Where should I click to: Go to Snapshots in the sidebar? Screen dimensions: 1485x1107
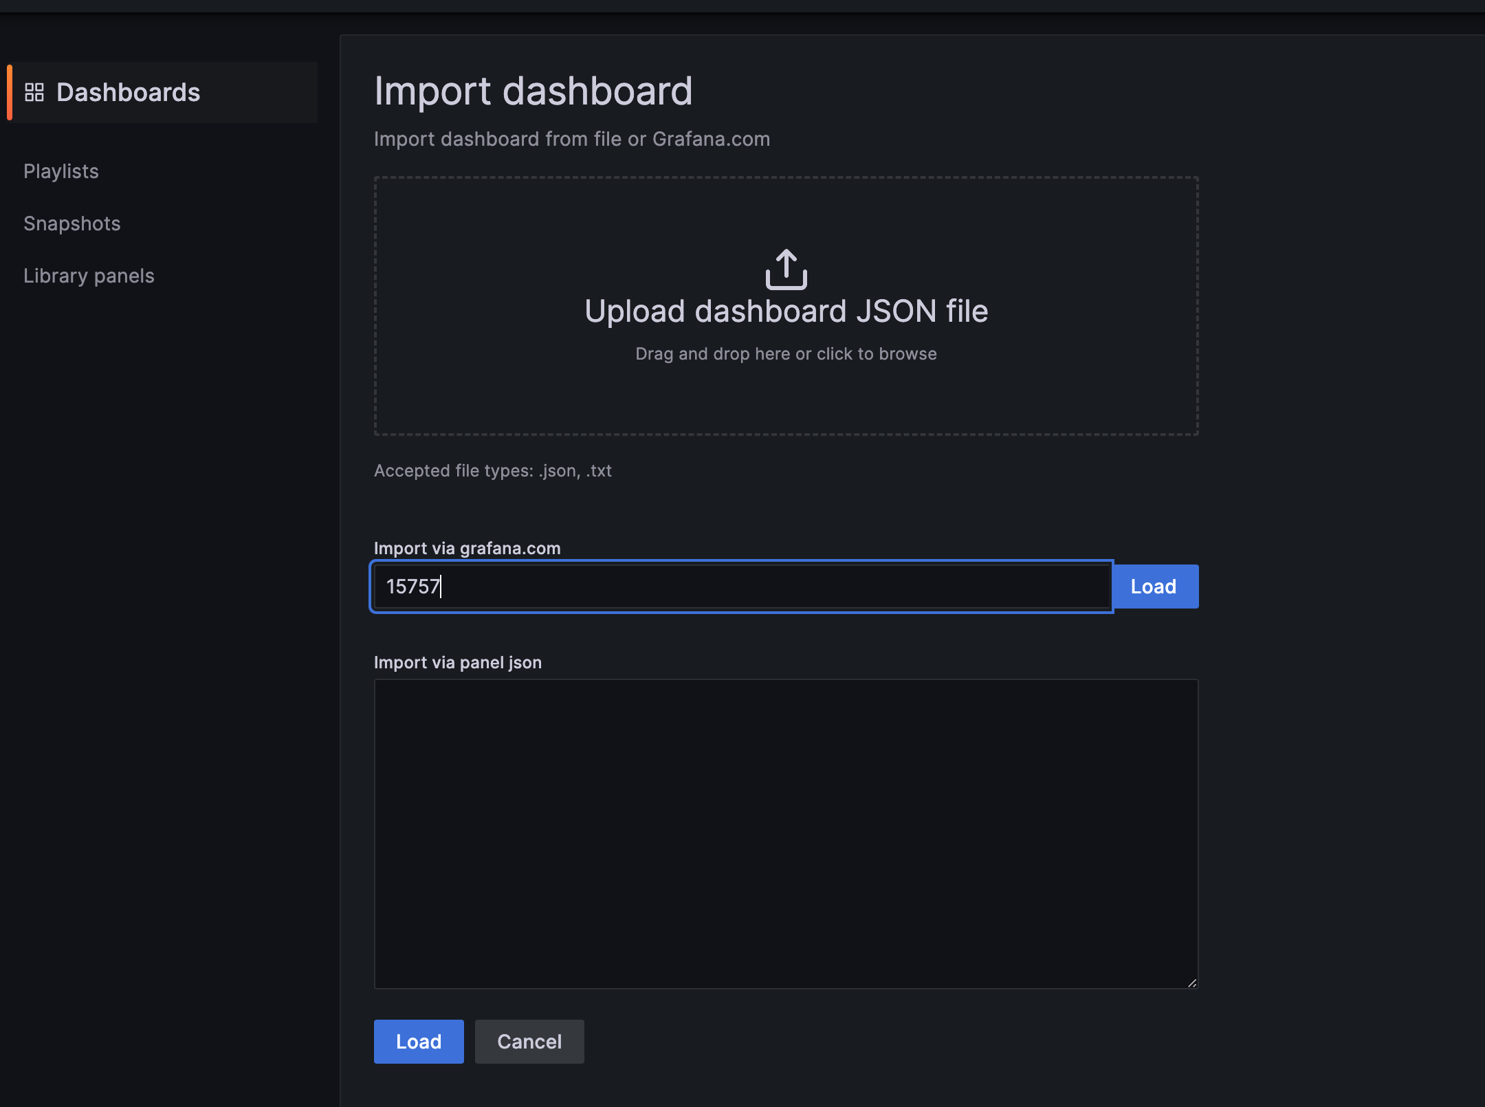72,223
